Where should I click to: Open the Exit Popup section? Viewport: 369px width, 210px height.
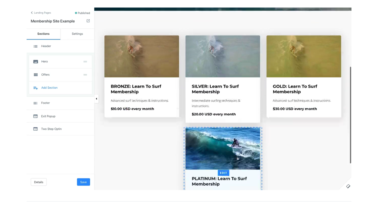(60, 116)
